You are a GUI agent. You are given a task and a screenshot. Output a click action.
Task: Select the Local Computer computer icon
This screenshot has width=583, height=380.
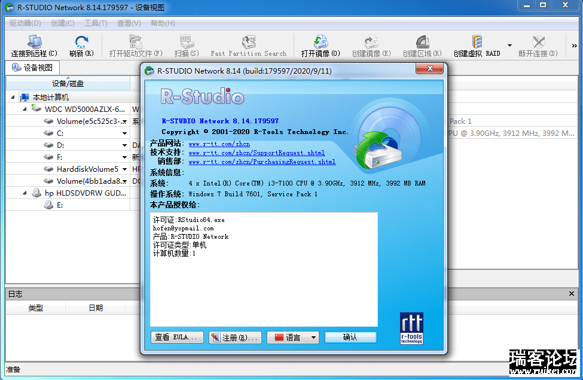pyautogui.click(x=25, y=97)
